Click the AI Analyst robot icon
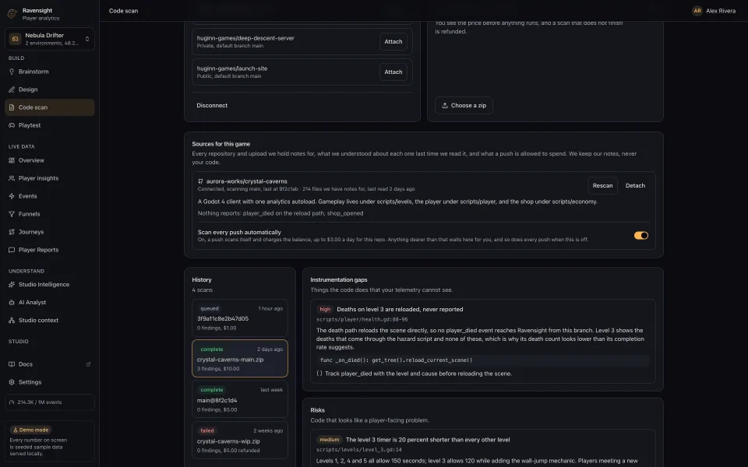The height and width of the screenshot is (467, 748). (x=12, y=302)
